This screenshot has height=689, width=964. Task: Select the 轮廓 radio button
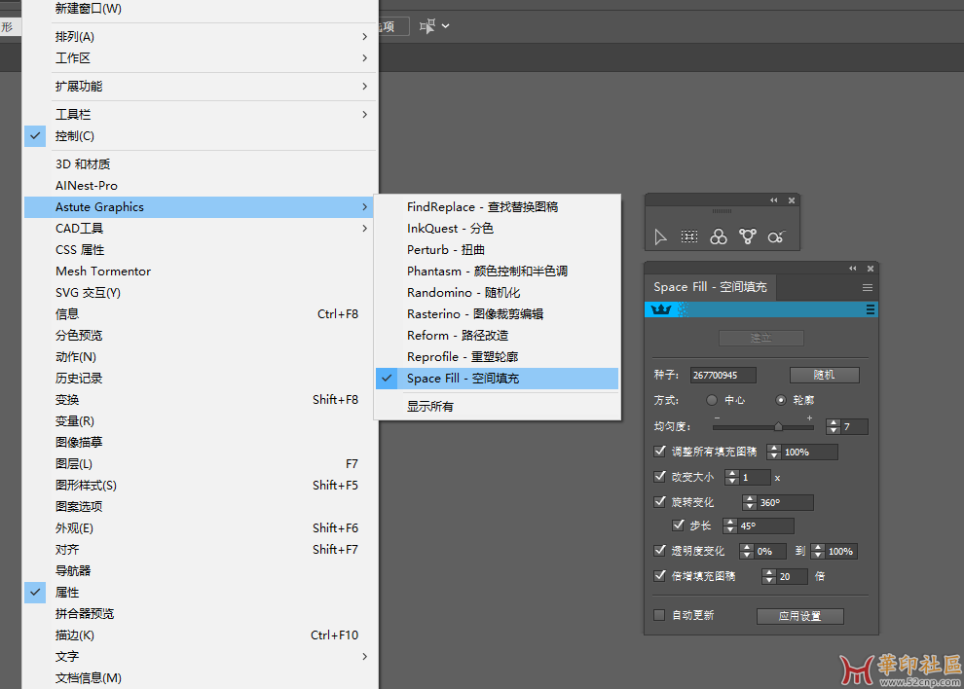[781, 400]
